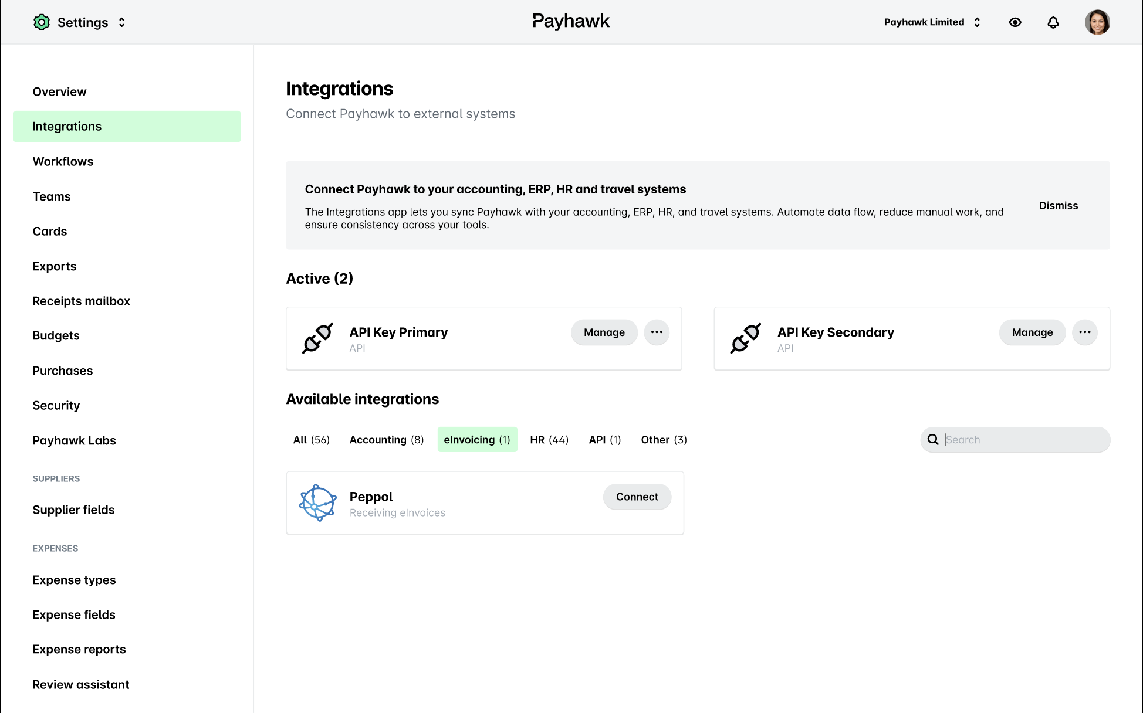
Task: Click the Peppol network logo
Action: 317,503
